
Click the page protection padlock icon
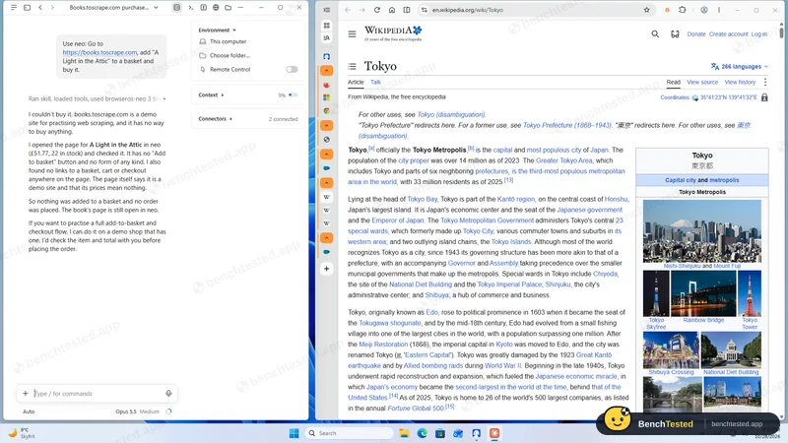[764, 97]
